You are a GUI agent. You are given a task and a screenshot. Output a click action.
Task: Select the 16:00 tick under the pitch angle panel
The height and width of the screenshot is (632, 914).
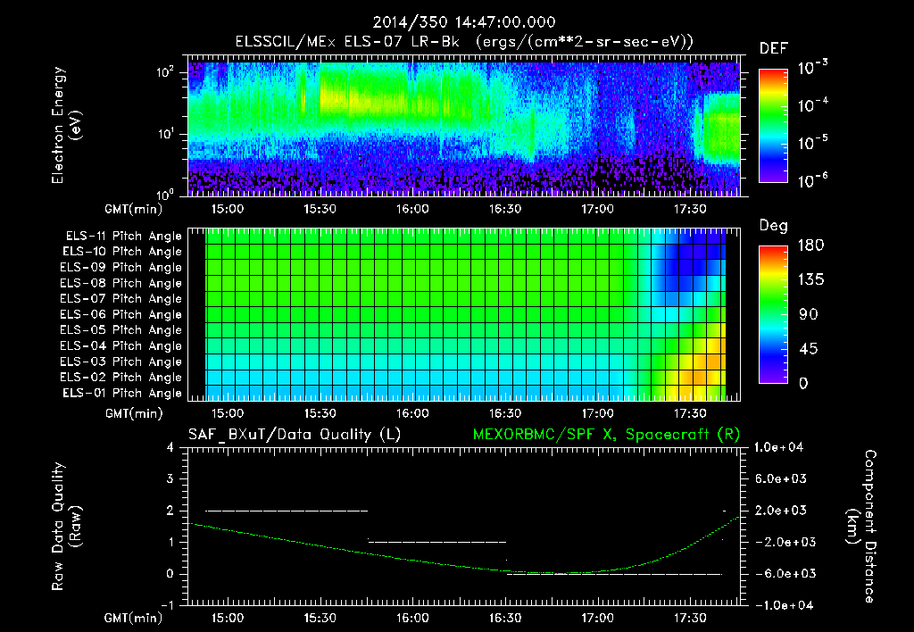pyautogui.click(x=412, y=413)
